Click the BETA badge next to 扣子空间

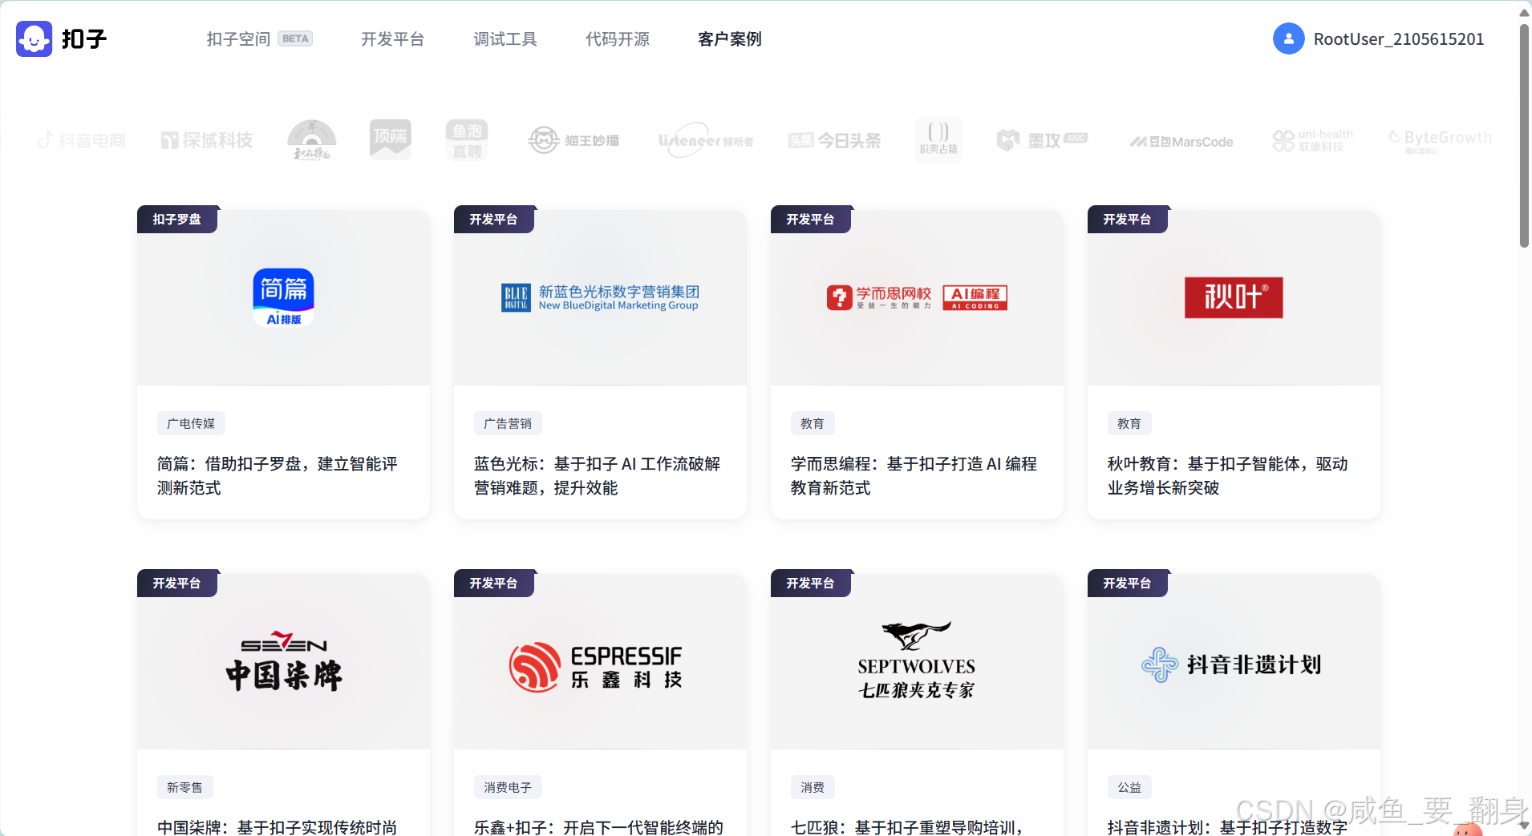pyautogui.click(x=295, y=38)
